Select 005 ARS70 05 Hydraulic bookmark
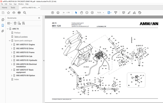The height and width of the screenshot is (103, 163). click(x=27, y=60)
